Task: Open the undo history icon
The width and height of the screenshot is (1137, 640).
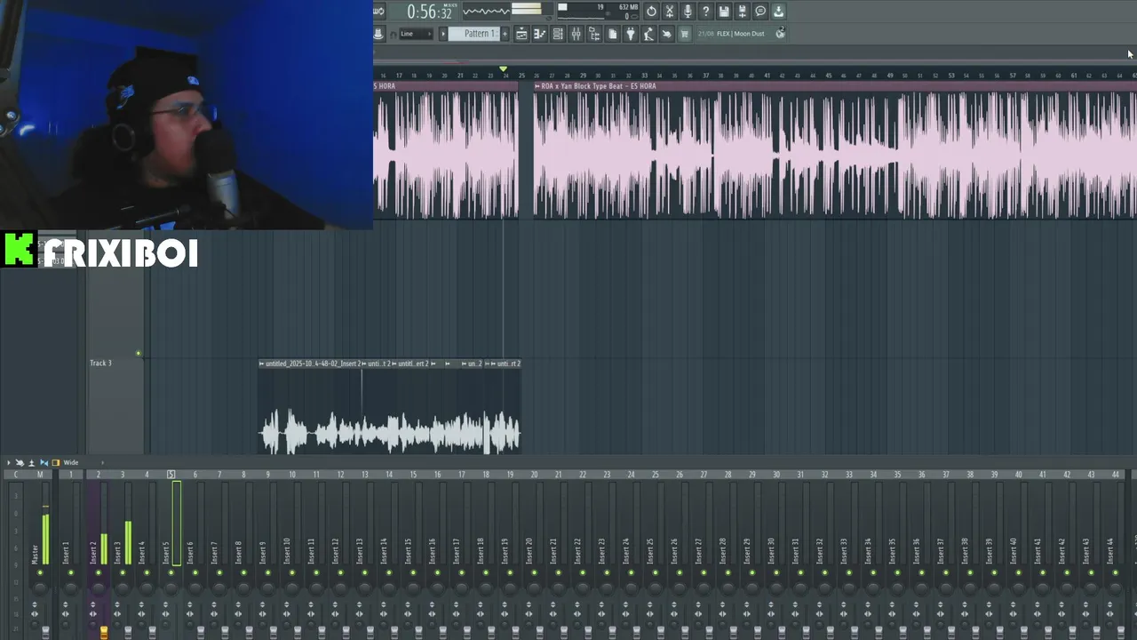Action: [651, 12]
